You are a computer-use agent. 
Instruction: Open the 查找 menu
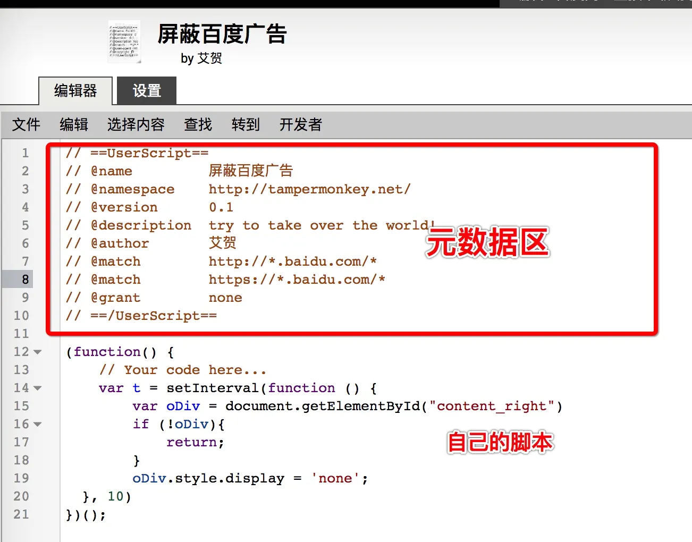click(198, 125)
